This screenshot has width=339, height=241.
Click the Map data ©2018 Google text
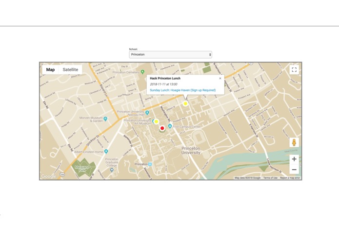(x=248, y=178)
